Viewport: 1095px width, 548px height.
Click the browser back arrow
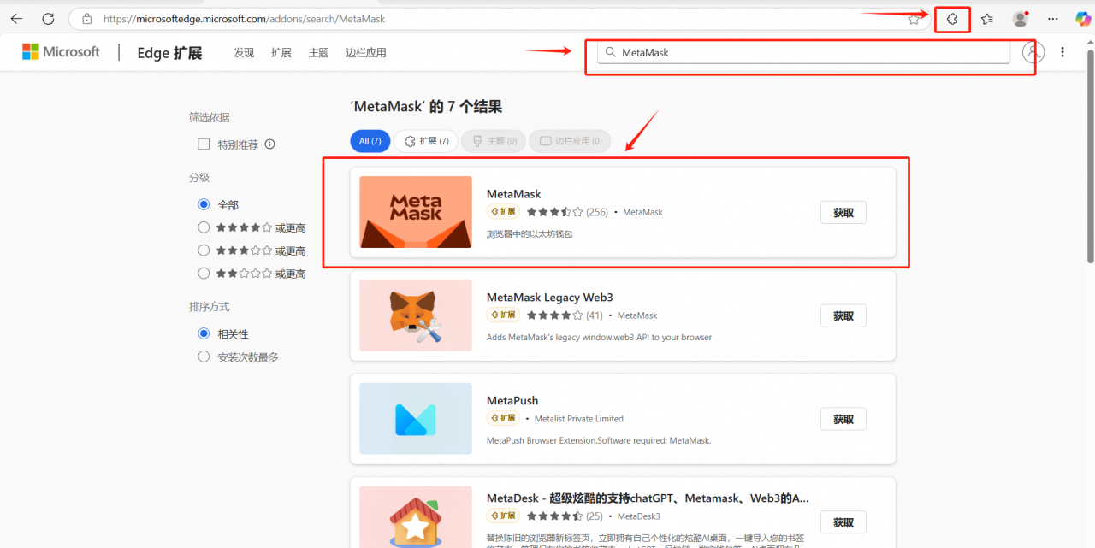[x=17, y=18]
